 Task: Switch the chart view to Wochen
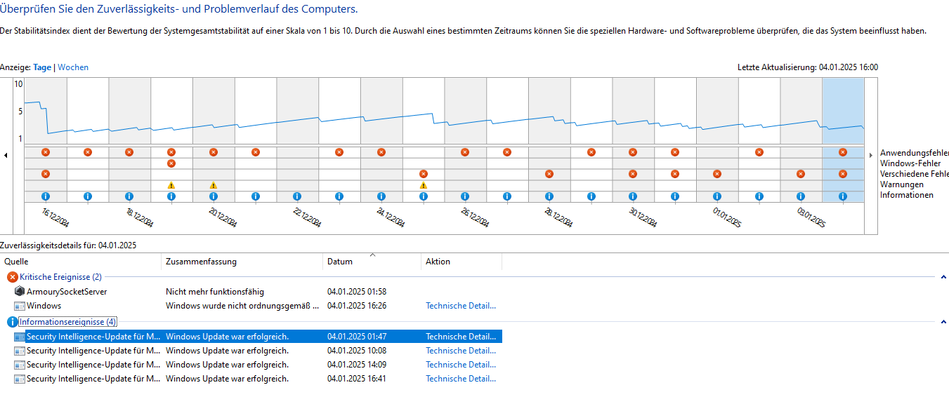pos(73,67)
